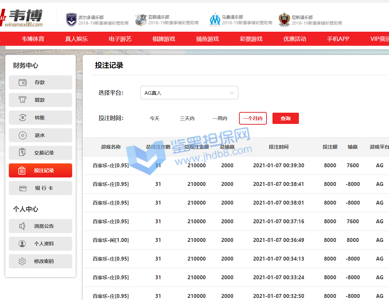Click the profile icon beside 个人资料

tap(23, 244)
